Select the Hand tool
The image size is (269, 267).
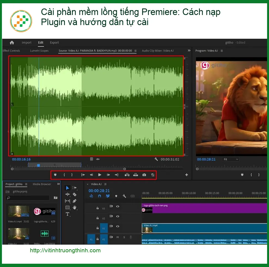74,208
